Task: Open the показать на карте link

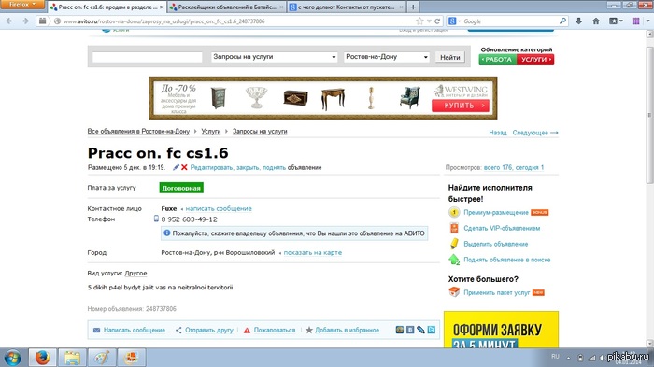Action: (312, 252)
